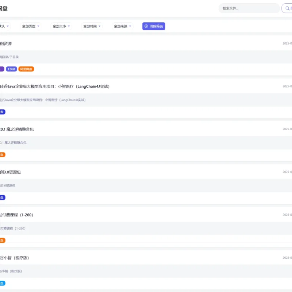Click the gray 谷小智 (医疗版) path text
The width and height of the screenshot is (292, 292).
pyautogui.click(x=11, y=271)
